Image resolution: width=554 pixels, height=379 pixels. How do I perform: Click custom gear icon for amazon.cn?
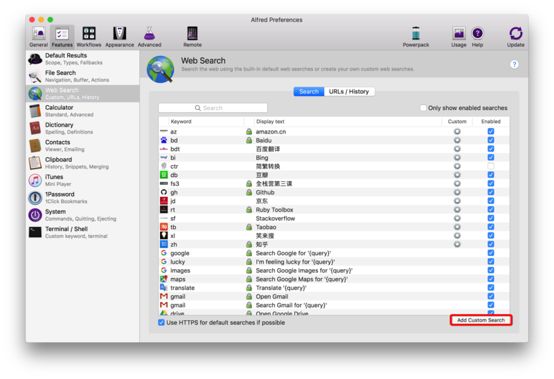pyautogui.click(x=457, y=131)
